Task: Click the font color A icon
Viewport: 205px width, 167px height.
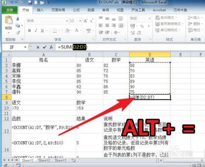Action: point(76,30)
